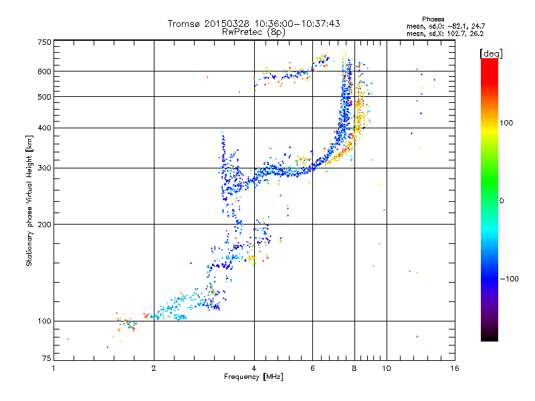The width and height of the screenshot is (535, 401).
Task: Click the x-axis '10' tick label
Action: click(387, 368)
